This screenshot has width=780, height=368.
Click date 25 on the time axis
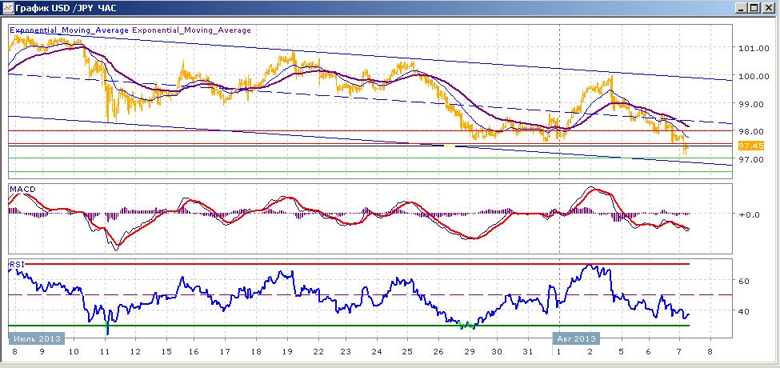pyautogui.click(x=406, y=351)
